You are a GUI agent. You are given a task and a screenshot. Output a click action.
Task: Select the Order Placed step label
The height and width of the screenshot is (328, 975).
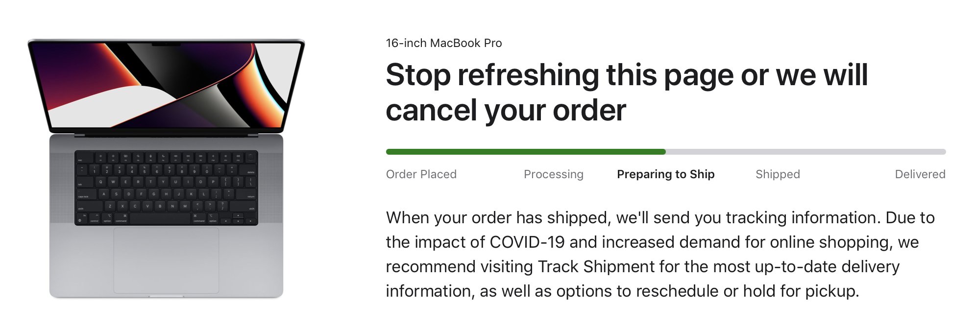point(421,174)
